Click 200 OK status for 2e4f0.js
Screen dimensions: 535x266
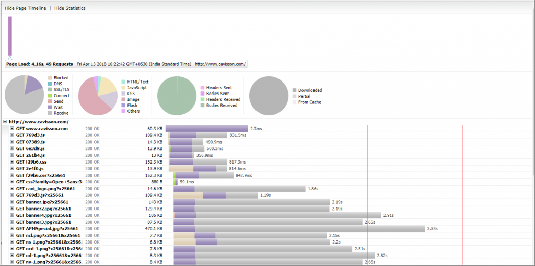(92, 169)
